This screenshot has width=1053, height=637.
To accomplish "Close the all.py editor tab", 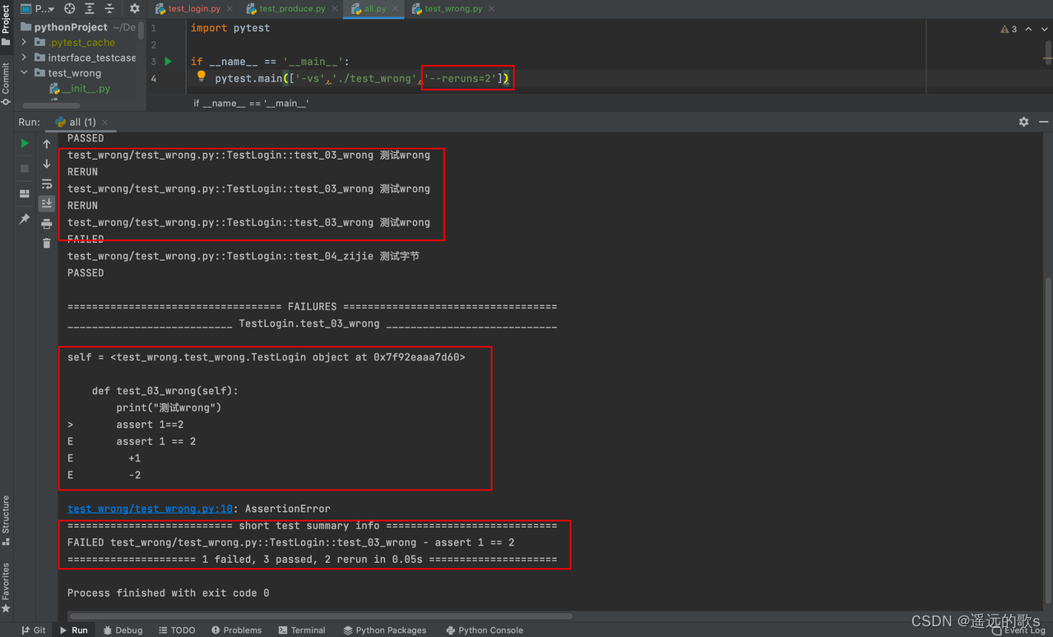I will tap(396, 8).
